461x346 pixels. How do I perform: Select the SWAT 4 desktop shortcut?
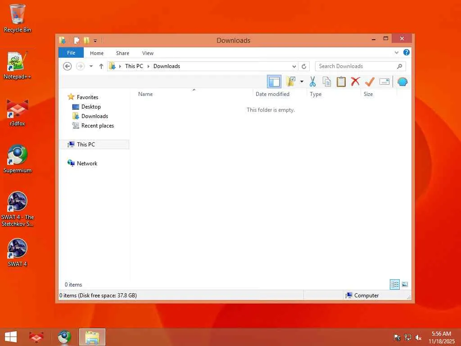point(18,252)
